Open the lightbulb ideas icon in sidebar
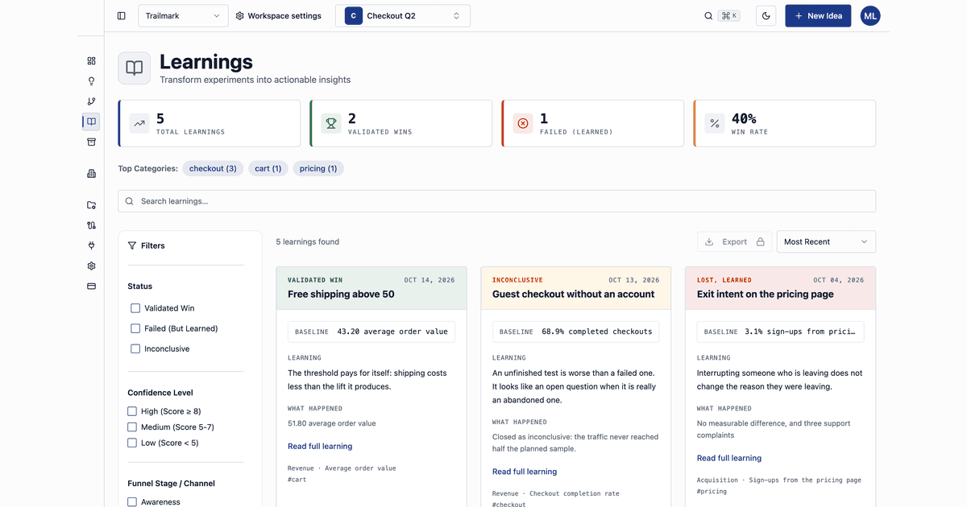Screen dimensions: 967x507 [x=91, y=81]
